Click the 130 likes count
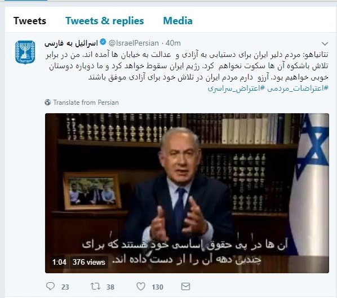This screenshot has height=298, width=337. (x=158, y=287)
